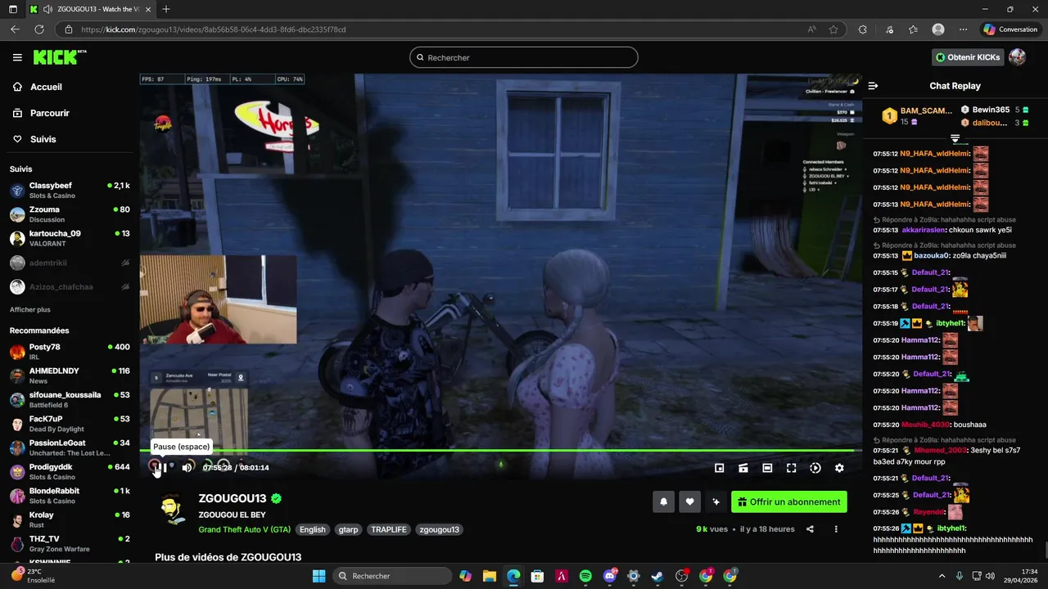Open the video player settings gear
Screen dimensions: 1048x589
839,468
